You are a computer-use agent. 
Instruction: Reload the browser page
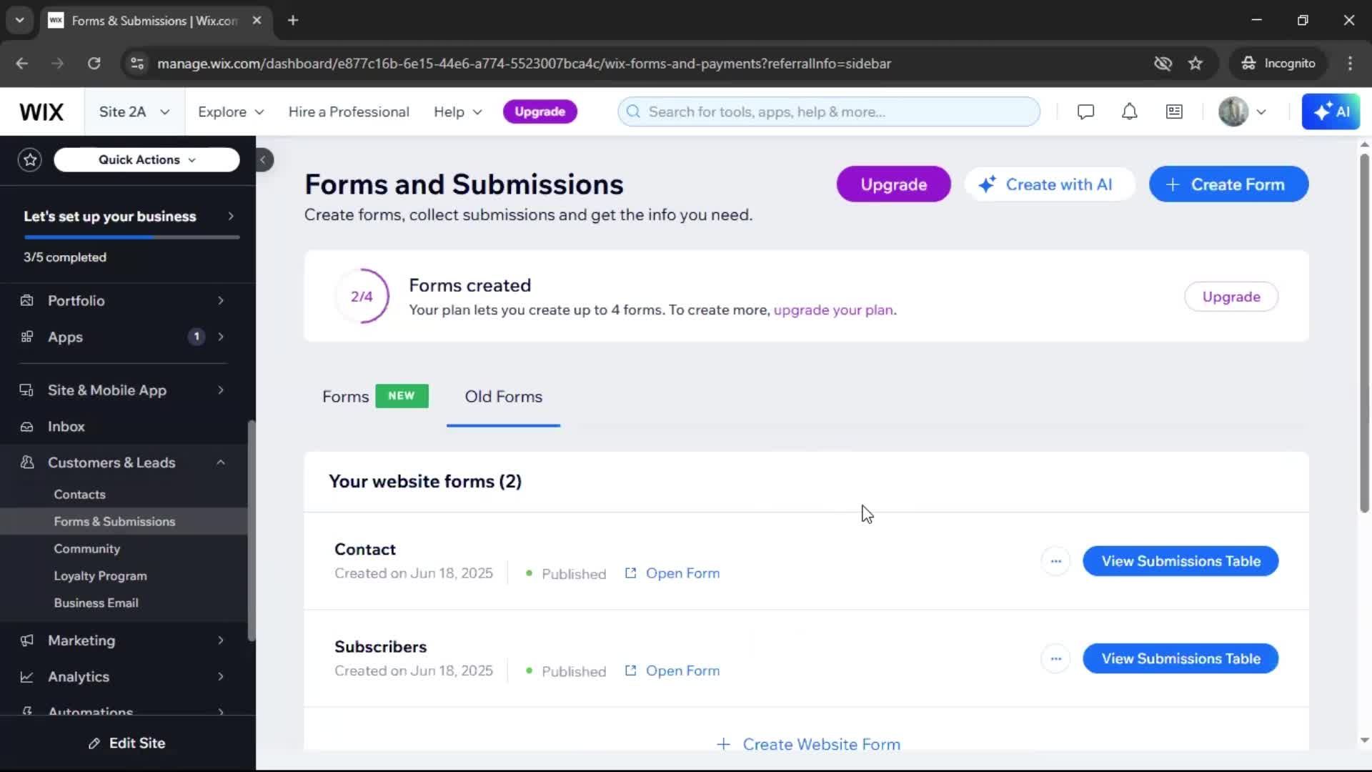94,63
